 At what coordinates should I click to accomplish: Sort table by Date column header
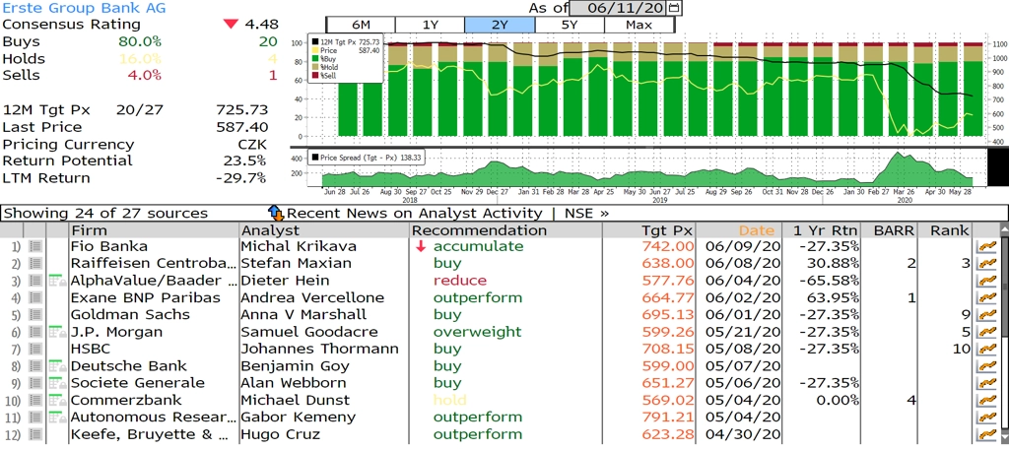pyautogui.click(x=739, y=230)
